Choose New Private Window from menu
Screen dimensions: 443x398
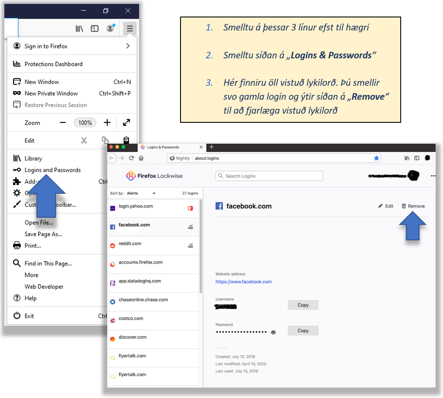tap(51, 93)
